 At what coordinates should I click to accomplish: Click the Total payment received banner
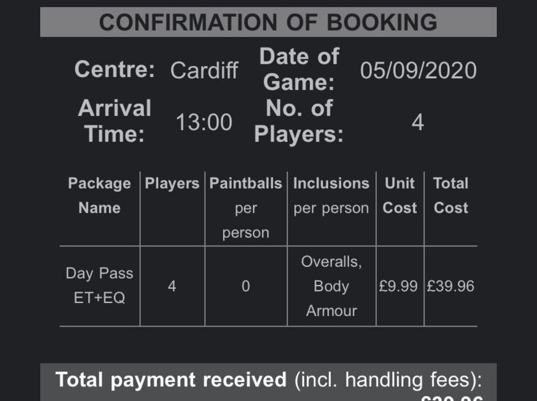point(268,382)
